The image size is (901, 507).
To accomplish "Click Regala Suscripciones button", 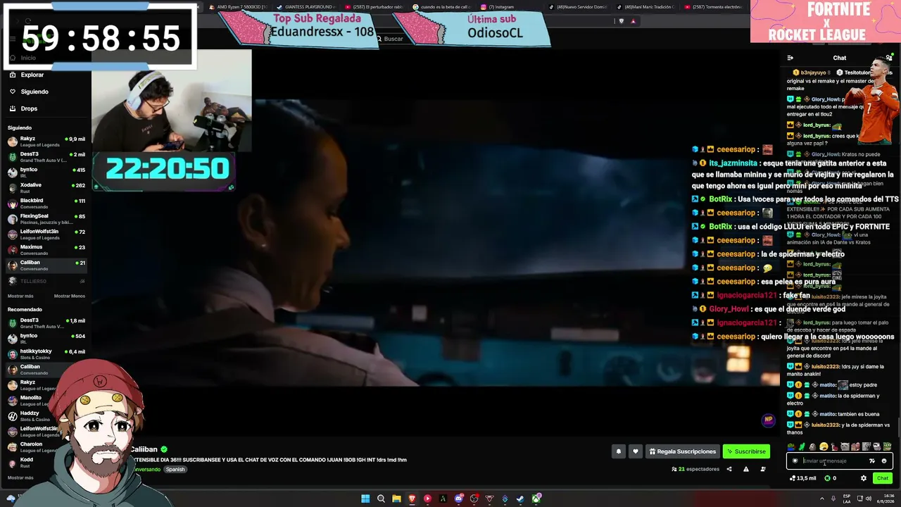I will 682,451.
